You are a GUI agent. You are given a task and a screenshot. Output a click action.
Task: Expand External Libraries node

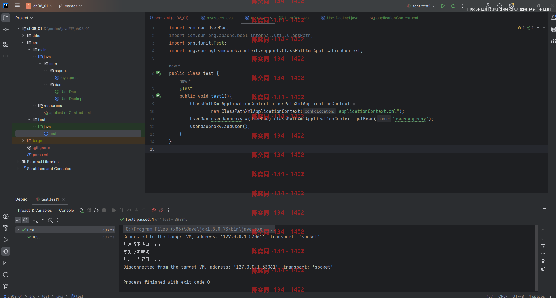18,162
